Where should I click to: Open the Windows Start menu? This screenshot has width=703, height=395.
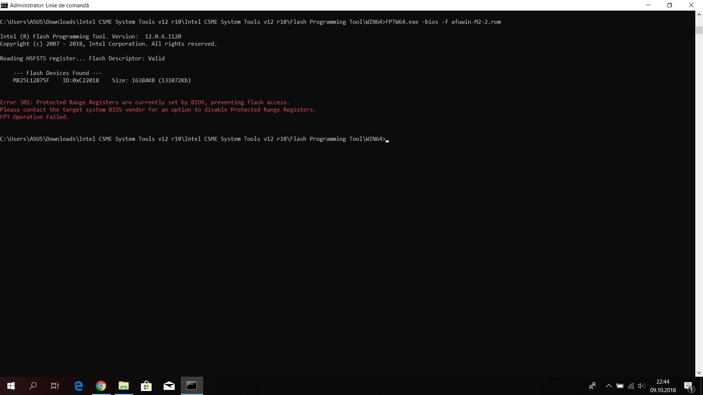pos(11,385)
